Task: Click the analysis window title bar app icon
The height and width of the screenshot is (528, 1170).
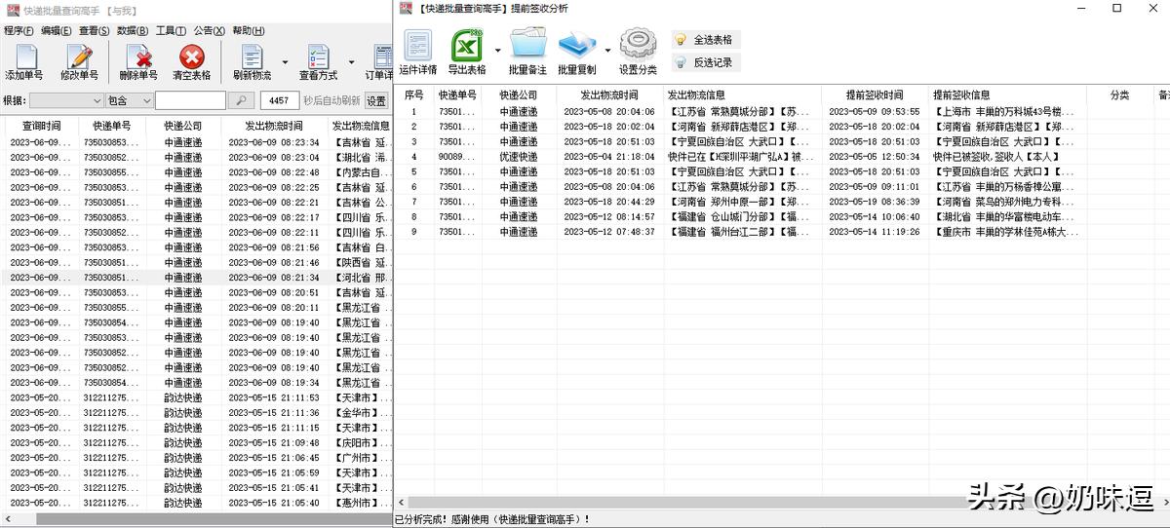Action: pyautogui.click(x=406, y=8)
